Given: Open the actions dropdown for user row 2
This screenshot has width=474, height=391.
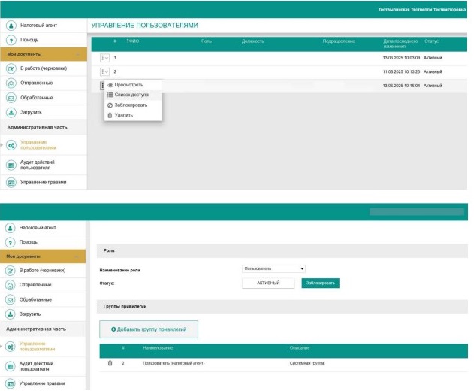Looking at the screenshot, I should click(104, 71).
